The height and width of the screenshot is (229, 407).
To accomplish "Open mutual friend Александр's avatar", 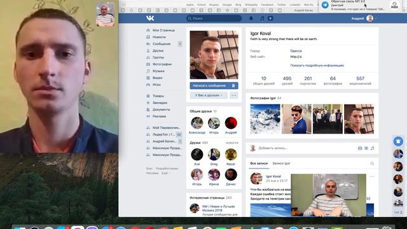I will pyautogui.click(x=197, y=123).
